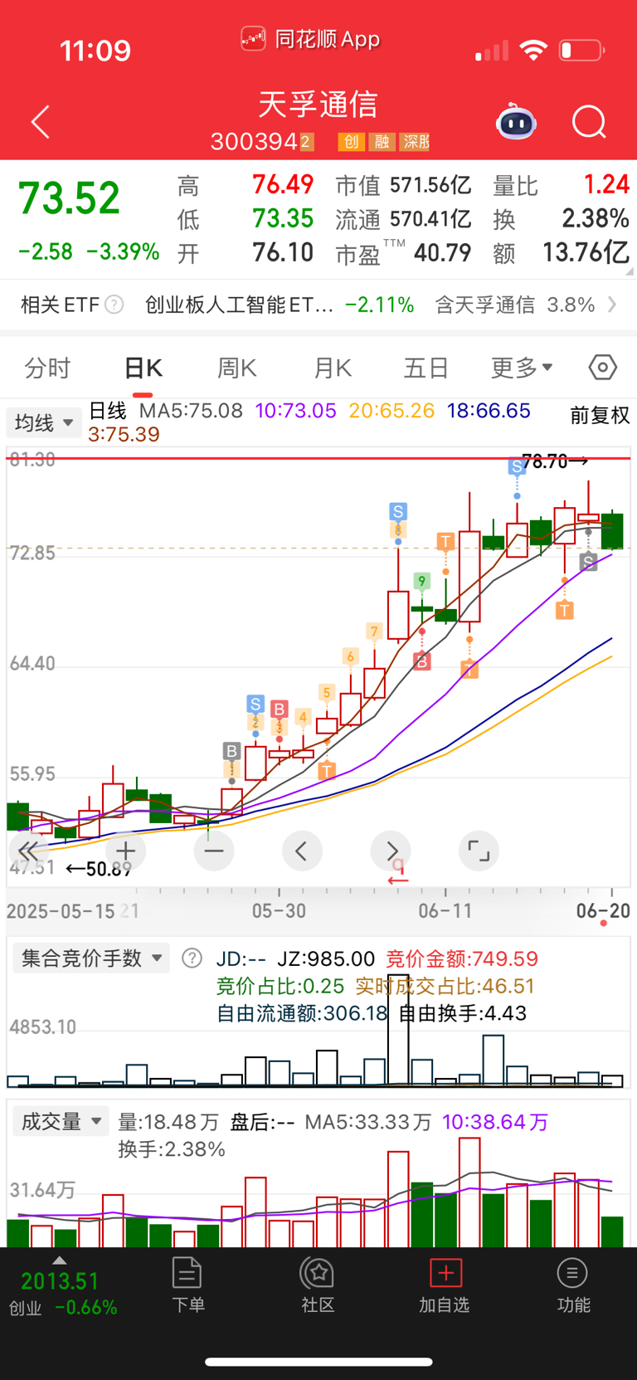Open 创业板人工智能ET… ETF link
The width and height of the screenshot is (637, 1380).
tap(239, 305)
